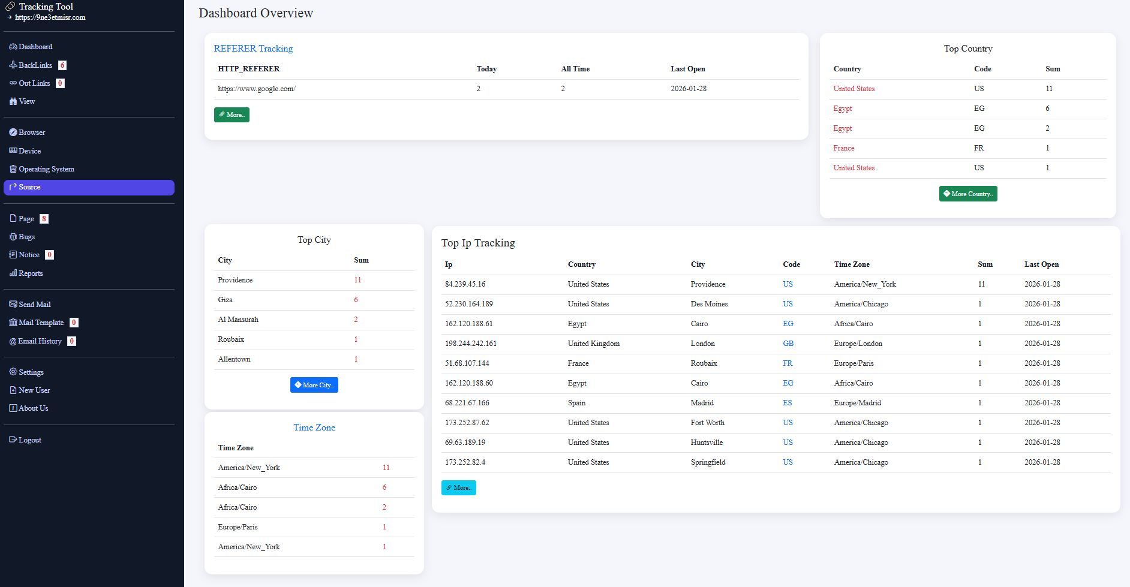The width and height of the screenshot is (1130, 587).
Task: Click IP address 52.230.164.189
Action: (469, 304)
